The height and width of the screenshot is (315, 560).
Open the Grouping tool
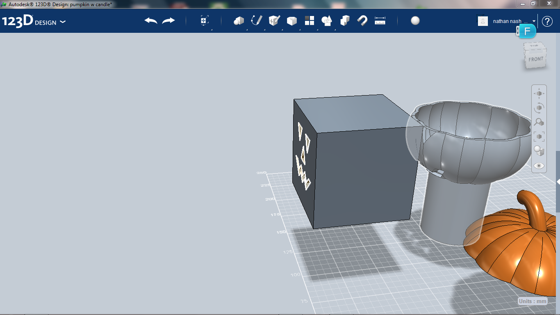327,21
